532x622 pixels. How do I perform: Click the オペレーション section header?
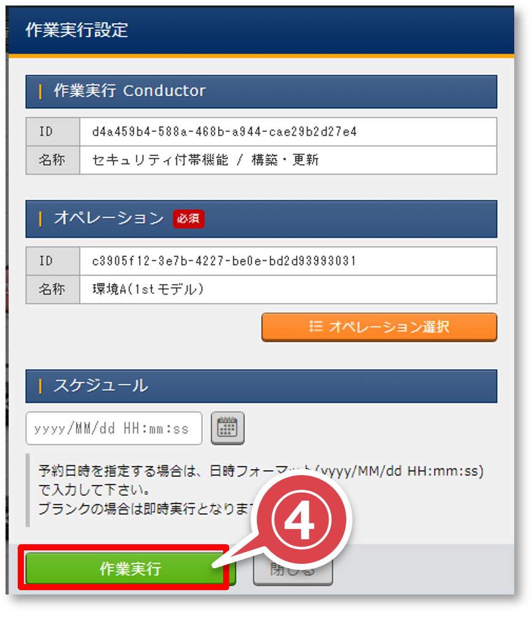pyautogui.click(x=261, y=219)
